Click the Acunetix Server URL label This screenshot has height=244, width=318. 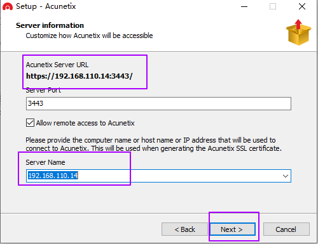(57, 65)
